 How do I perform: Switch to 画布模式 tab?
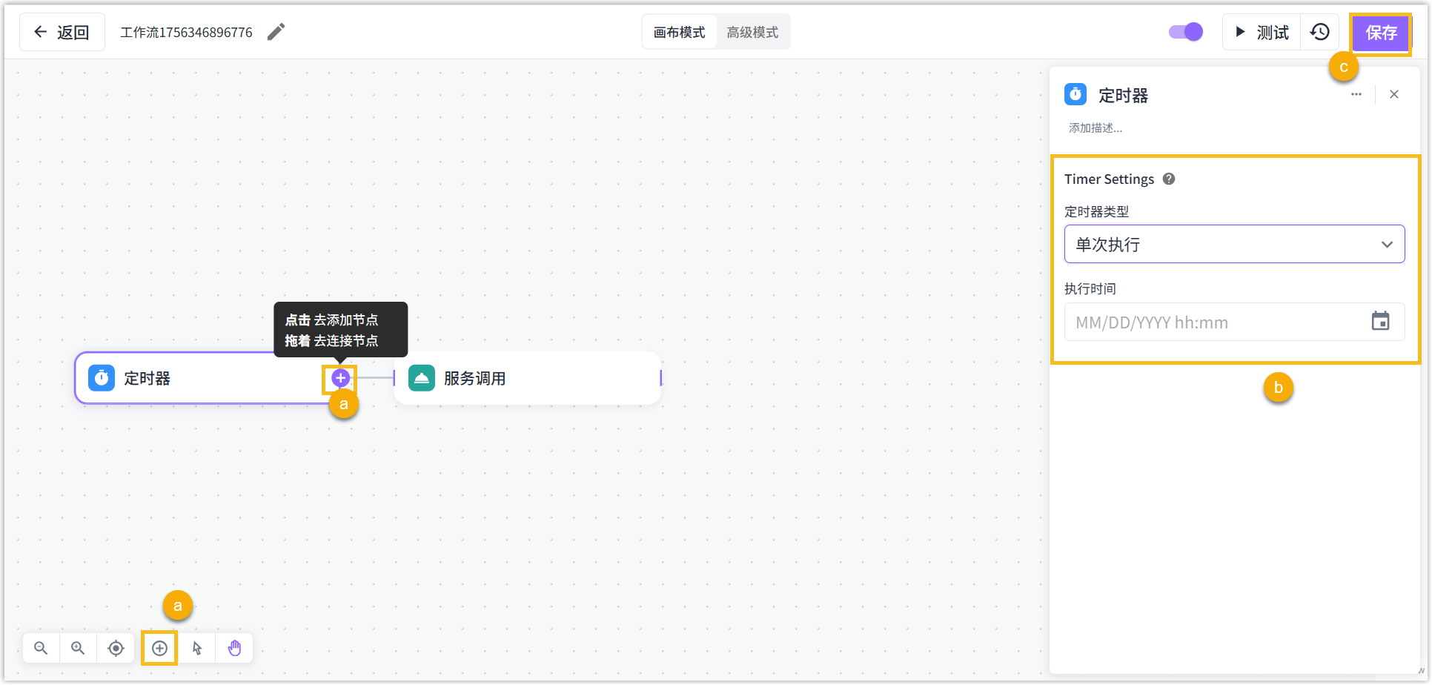679,32
